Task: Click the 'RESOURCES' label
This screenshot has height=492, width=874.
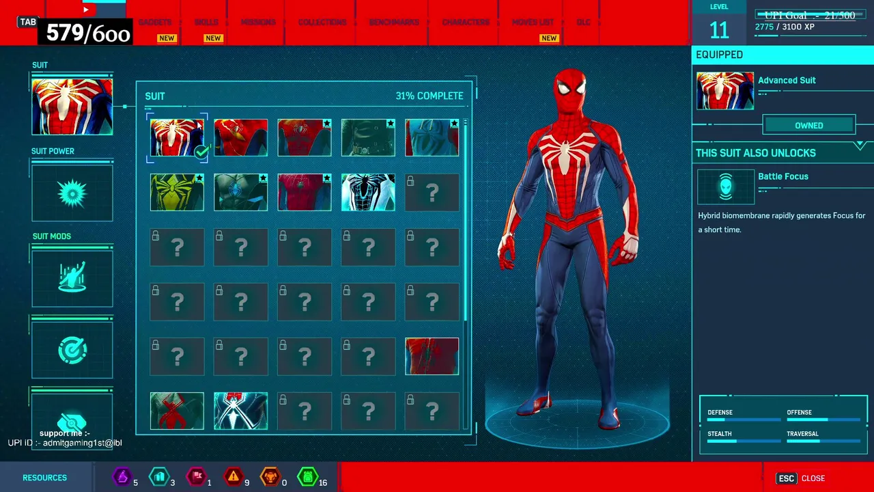Action: click(x=44, y=478)
